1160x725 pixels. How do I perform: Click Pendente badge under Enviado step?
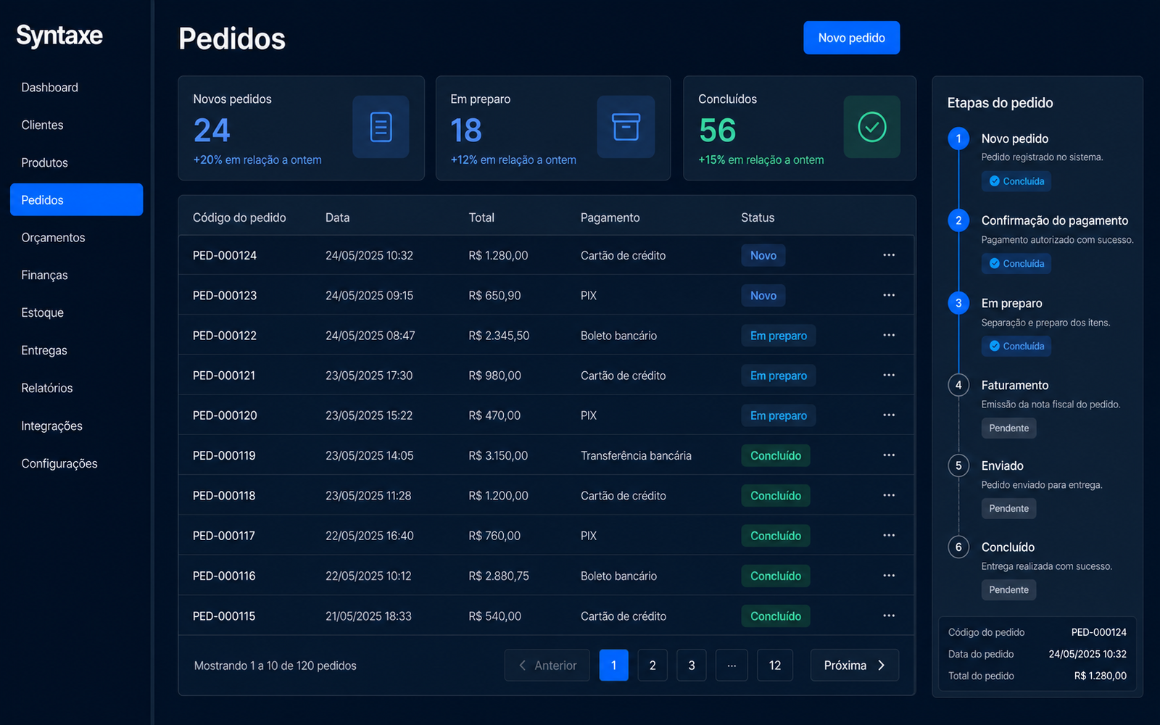(x=1009, y=508)
